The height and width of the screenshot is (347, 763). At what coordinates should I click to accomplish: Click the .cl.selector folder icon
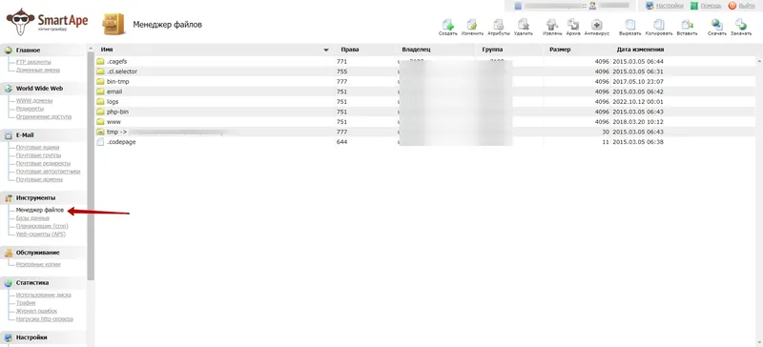[100, 71]
